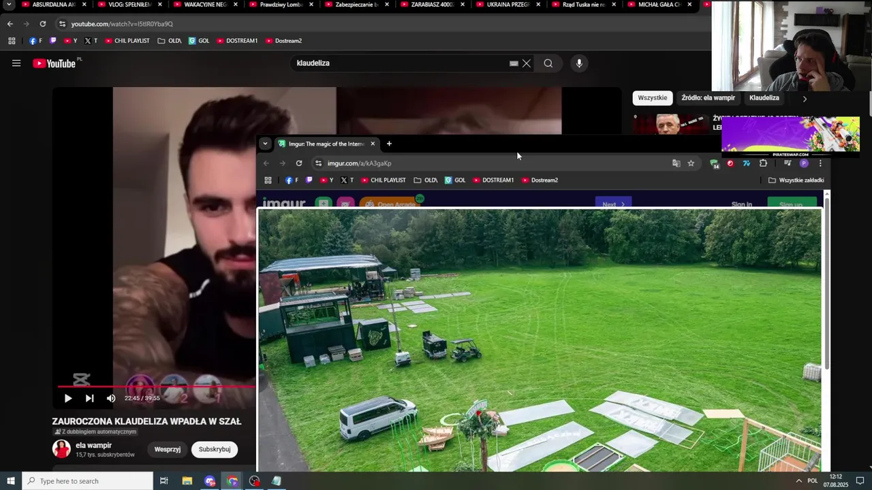Click the Wesprzyj button
The image size is (872, 490).
[168, 449]
